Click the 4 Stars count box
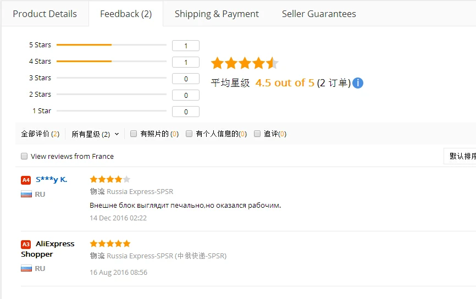Image resolution: width=476 pixels, height=299 pixels. (186, 62)
